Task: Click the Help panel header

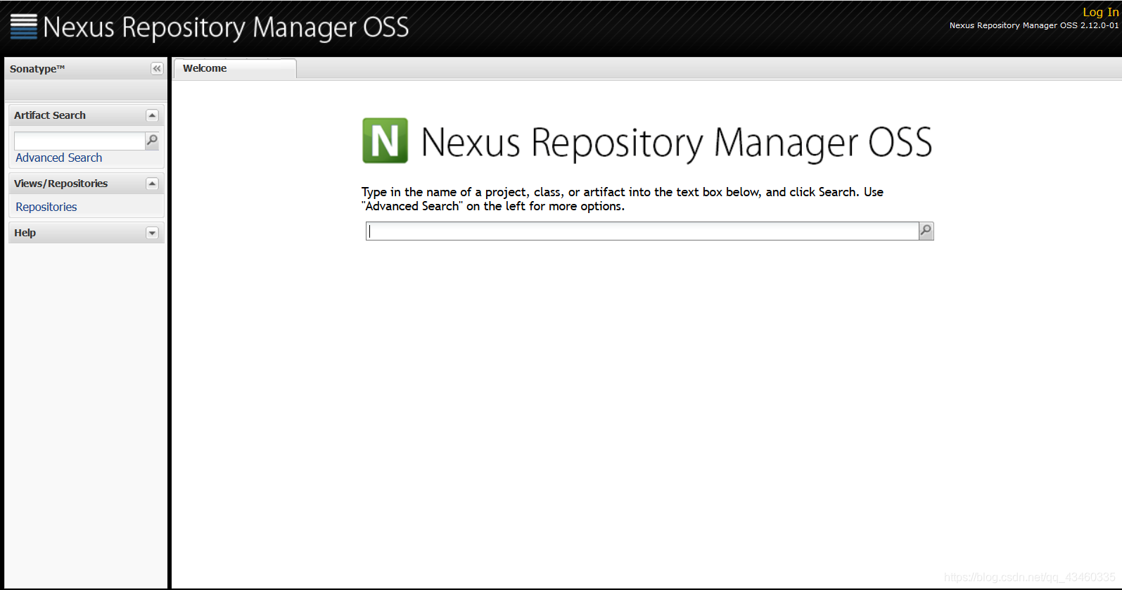Action: pos(86,233)
